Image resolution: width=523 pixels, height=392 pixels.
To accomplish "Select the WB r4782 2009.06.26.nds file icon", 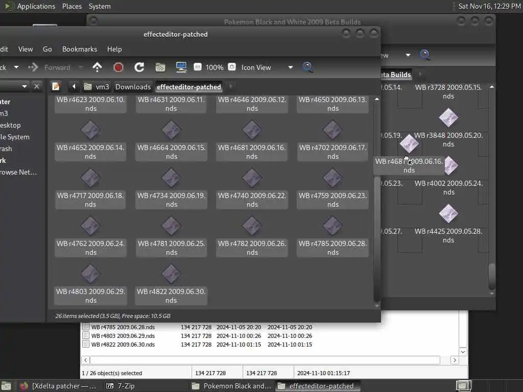I will tap(252, 226).
